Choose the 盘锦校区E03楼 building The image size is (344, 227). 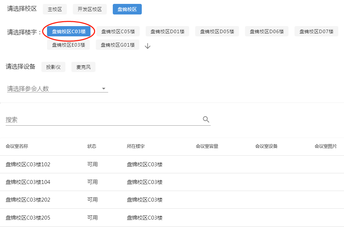(x=68, y=45)
